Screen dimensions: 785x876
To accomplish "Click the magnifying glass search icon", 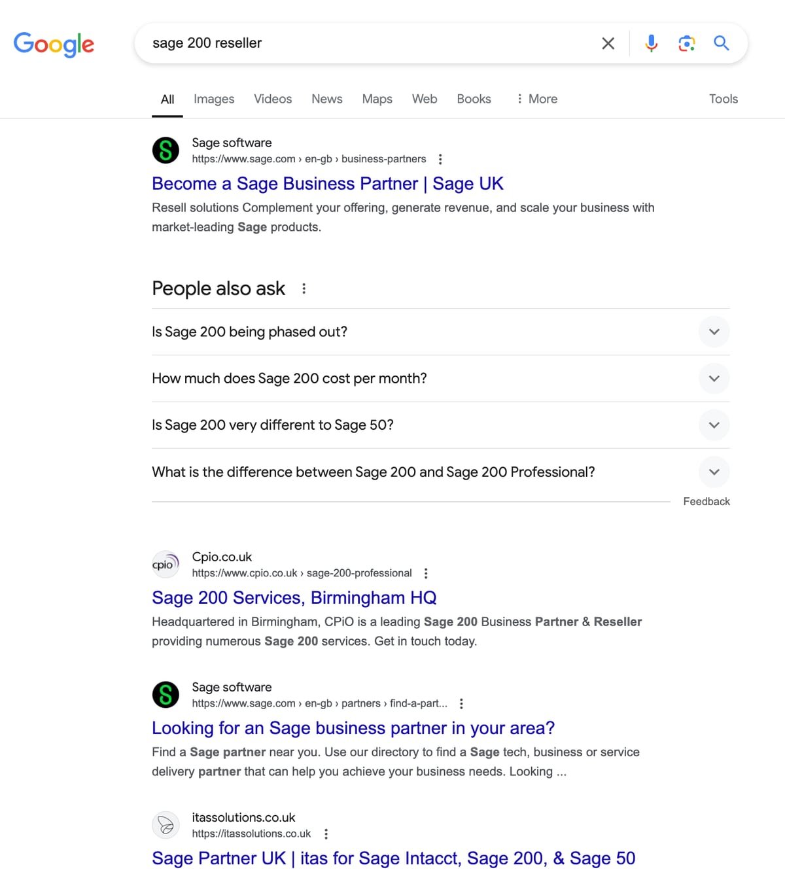I will pyautogui.click(x=722, y=43).
